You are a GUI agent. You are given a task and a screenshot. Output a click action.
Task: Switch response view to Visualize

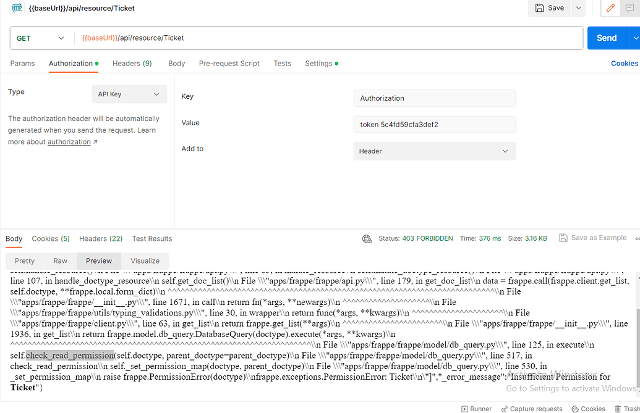click(144, 261)
